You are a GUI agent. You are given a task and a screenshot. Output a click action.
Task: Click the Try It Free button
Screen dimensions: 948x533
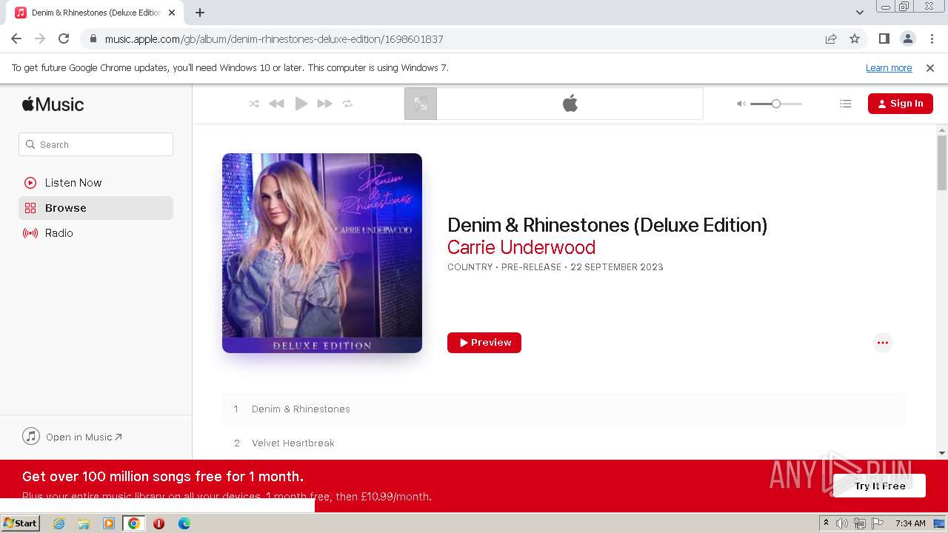pyautogui.click(x=880, y=486)
